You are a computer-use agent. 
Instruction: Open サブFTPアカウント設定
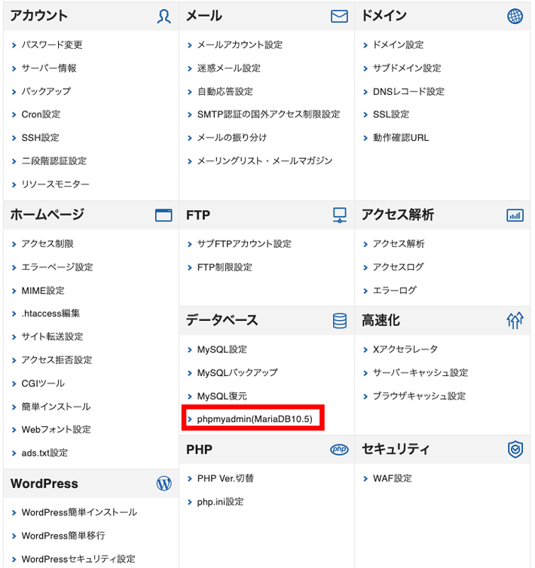244,244
